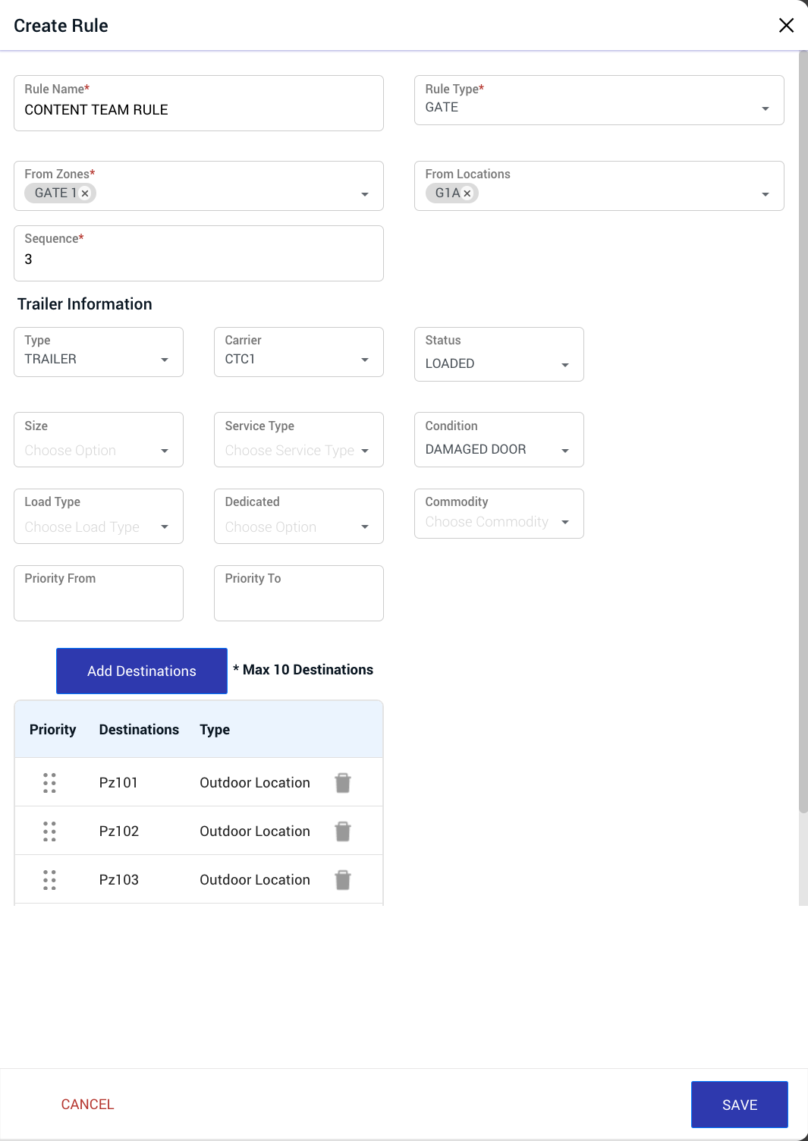The image size is (808, 1141).
Task: Expand the From Zones dropdown
Action: (365, 194)
